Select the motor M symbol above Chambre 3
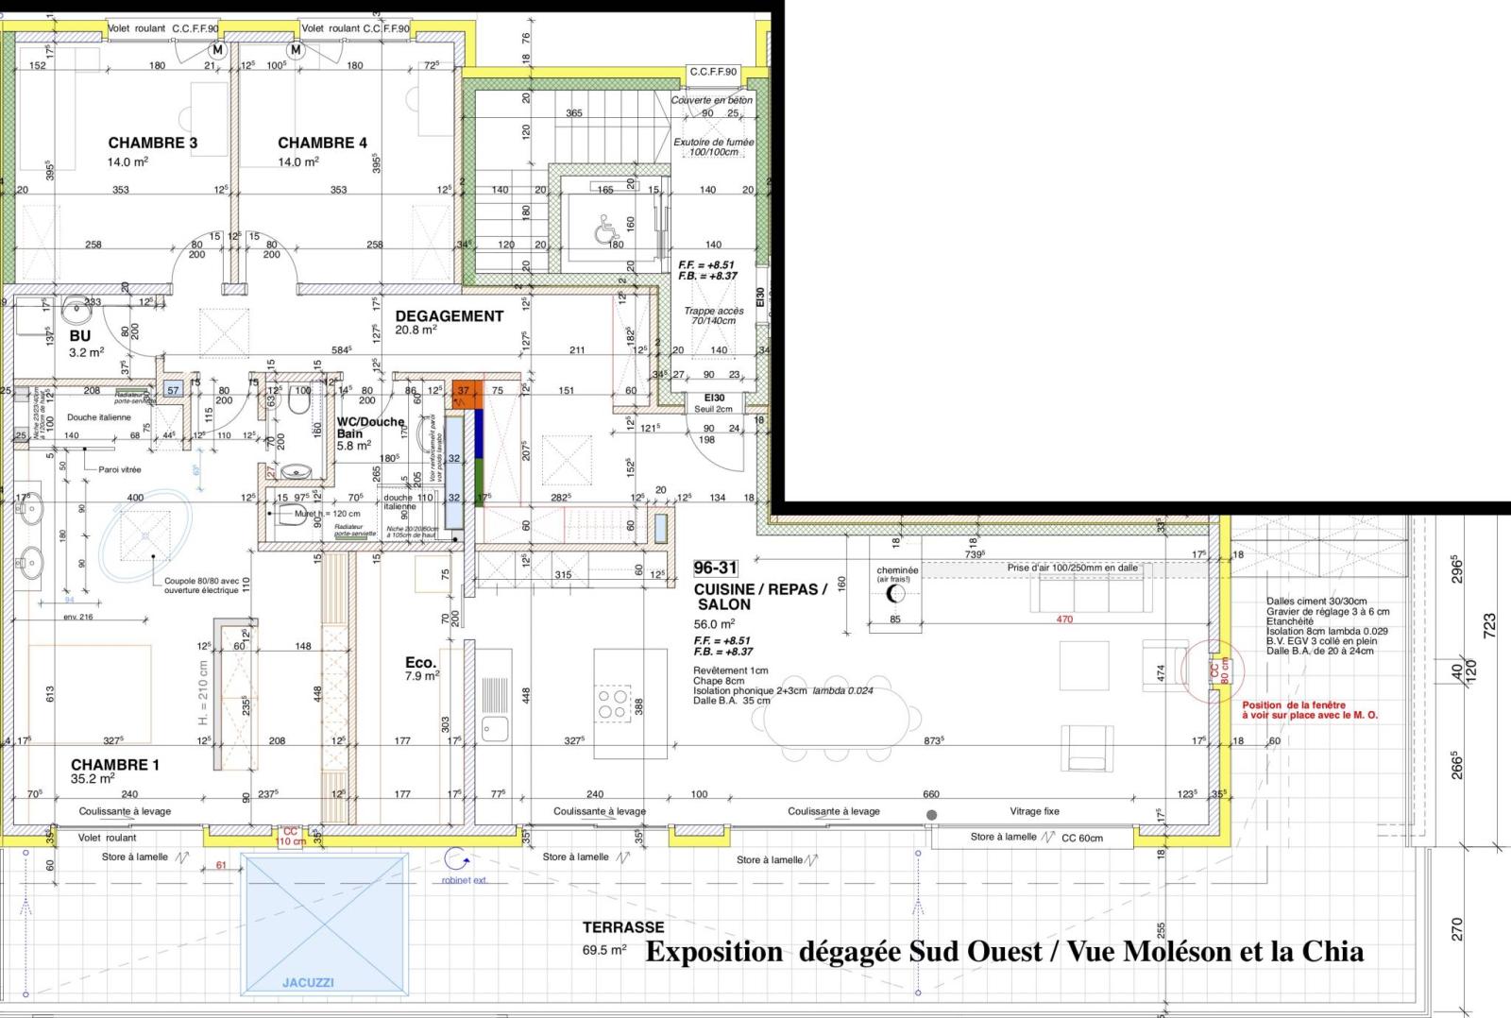Image resolution: width=1511 pixels, height=1018 pixels. tap(218, 50)
